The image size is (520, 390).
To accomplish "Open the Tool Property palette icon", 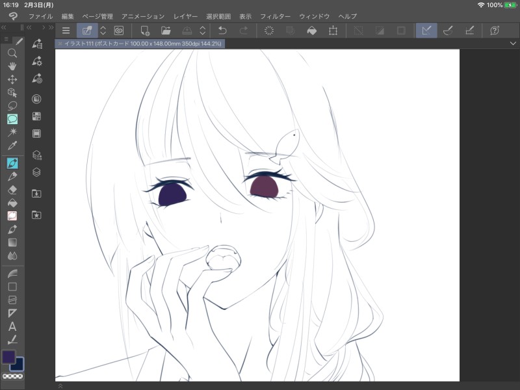I will [x=37, y=61].
